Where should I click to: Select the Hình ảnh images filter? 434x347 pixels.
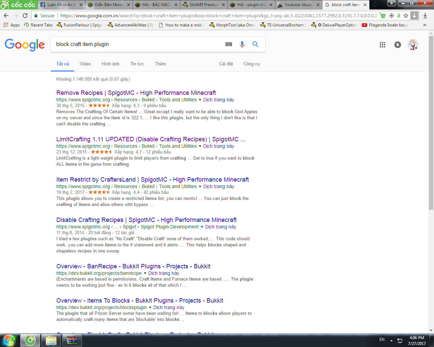(x=111, y=64)
